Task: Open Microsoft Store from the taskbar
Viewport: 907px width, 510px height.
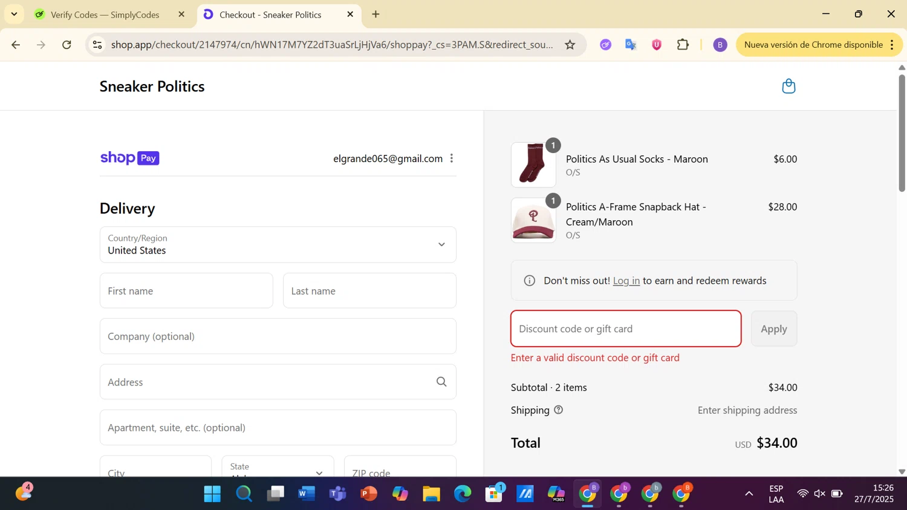Action: click(x=494, y=494)
